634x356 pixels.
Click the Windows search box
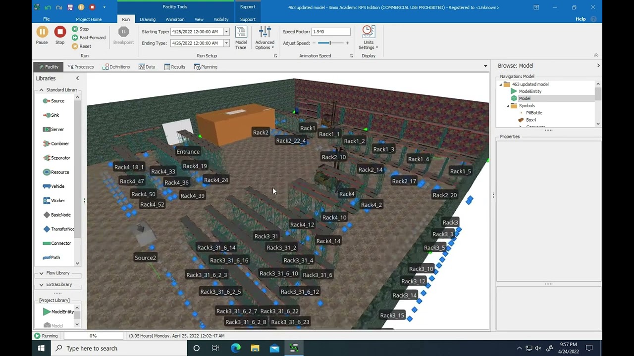[x=119, y=348]
